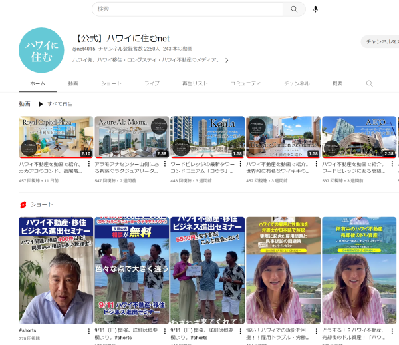Open short with older man in blue shirt
Viewport: 399px width, 345px height.
tap(56, 270)
